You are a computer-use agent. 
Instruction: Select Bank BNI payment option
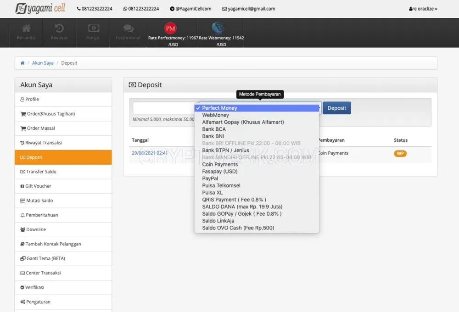[x=257, y=136]
